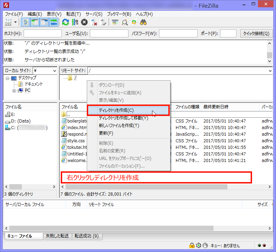Select ドキュメント in local tree

coord(34,84)
